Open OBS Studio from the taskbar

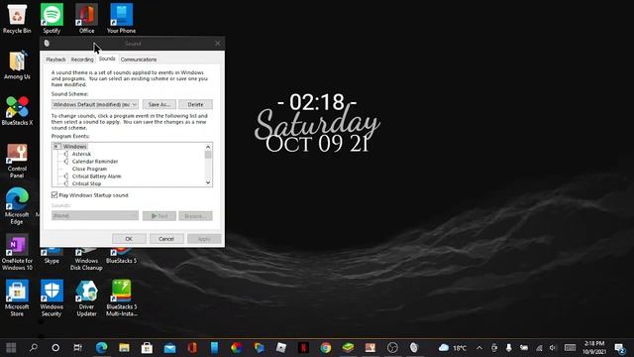coord(392,347)
